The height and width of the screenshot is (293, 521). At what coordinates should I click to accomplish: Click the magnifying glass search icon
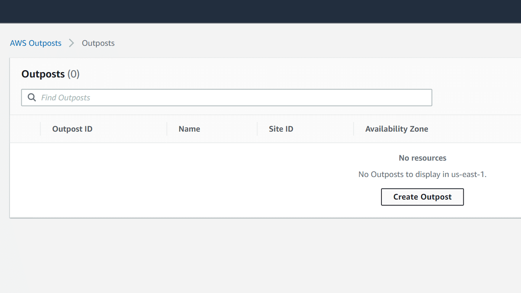point(32,98)
